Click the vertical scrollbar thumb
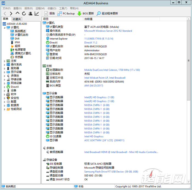Viewport: 192px width, 190px height. [x=189, y=61]
